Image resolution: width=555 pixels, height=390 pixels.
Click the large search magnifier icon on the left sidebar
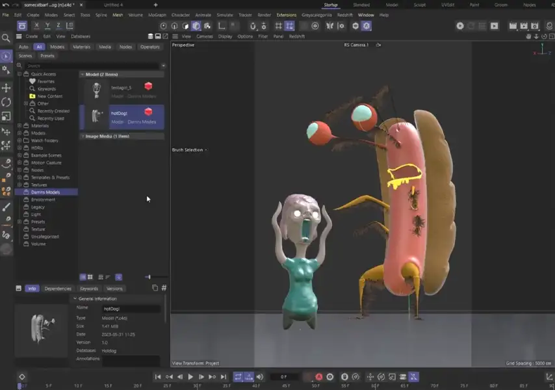click(5, 37)
